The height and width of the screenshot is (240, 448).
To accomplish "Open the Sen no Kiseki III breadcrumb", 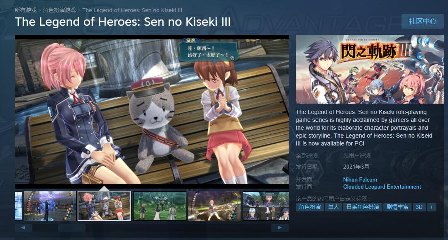I will 132,10.
